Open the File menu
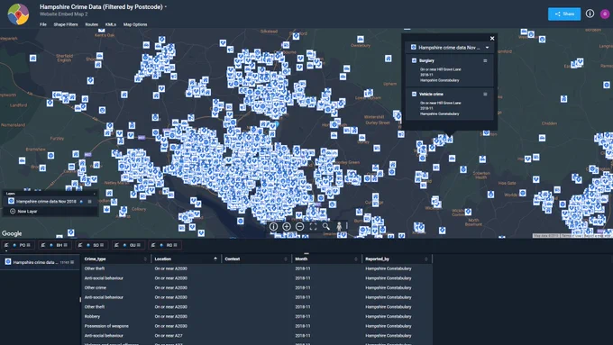The height and width of the screenshot is (345, 613). coord(43,24)
